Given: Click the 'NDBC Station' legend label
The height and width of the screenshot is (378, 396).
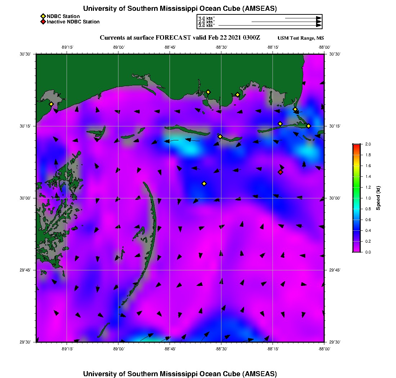Looking at the screenshot, I should [x=63, y=16].
